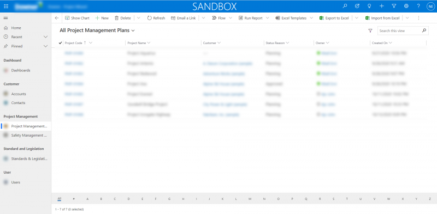Screen dimensions: 437x214
Task: Open the app launcher waffle icon
Action: pos(6,6)
